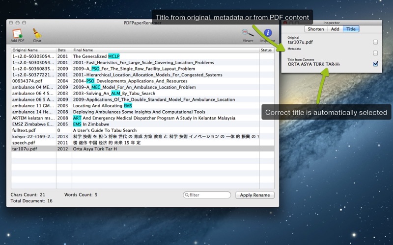Screen dimensions: 393x245
Task: Uncheck the Title from Content checkbox
Action: tap(375, 64)
